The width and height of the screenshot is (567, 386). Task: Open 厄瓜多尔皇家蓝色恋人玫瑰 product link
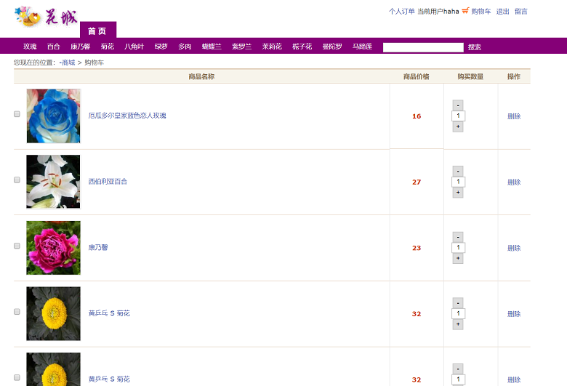(127, 116)
